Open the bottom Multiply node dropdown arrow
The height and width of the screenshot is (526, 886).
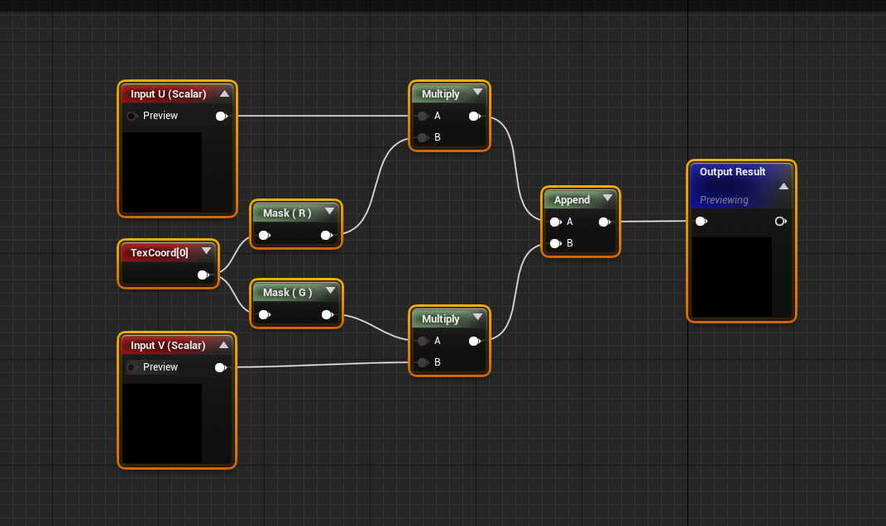(x=476, y=318)
